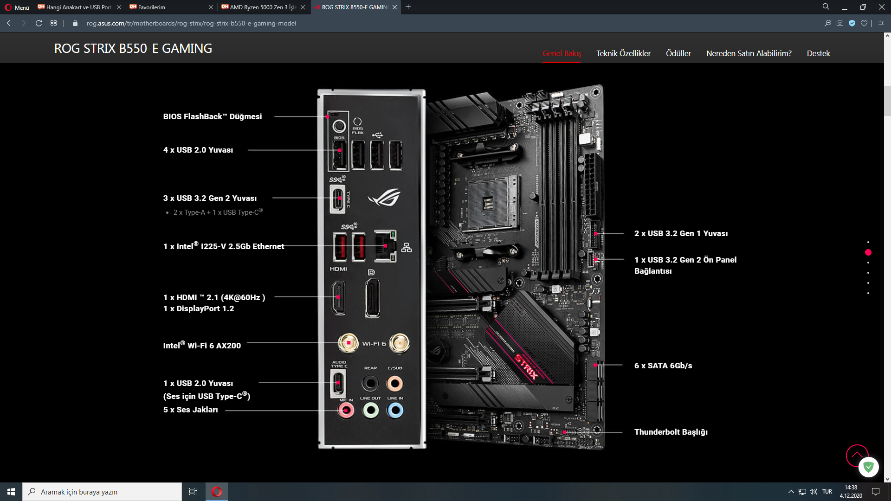Click the Windows search input field

pos(102,492)
